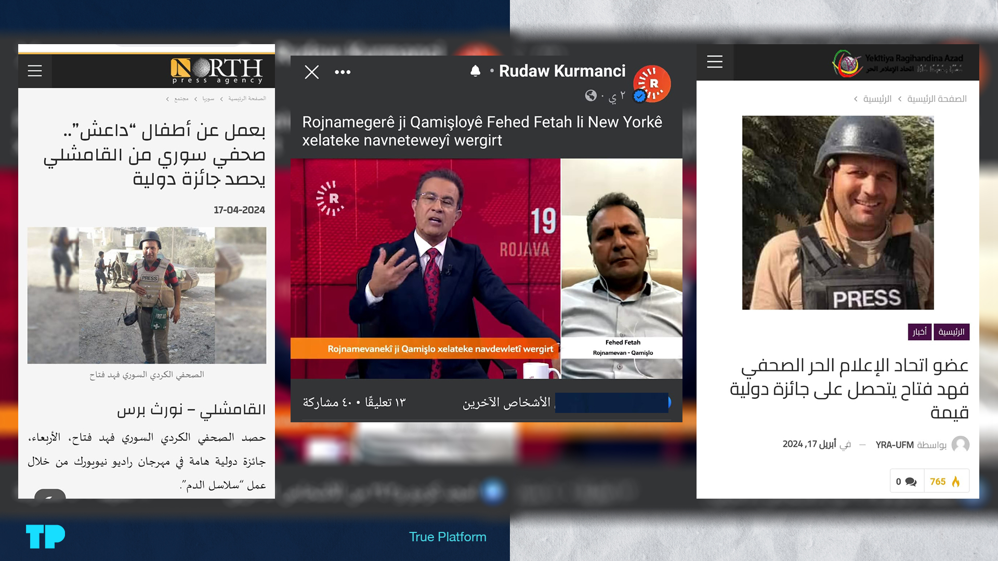Open the YRA-UFM author avatar
Screen dimensions: 998x561
click(x=960, y=445)
